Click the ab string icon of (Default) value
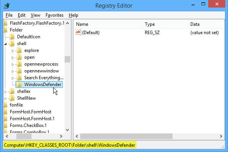228x152 pixels. pos(78,32)
